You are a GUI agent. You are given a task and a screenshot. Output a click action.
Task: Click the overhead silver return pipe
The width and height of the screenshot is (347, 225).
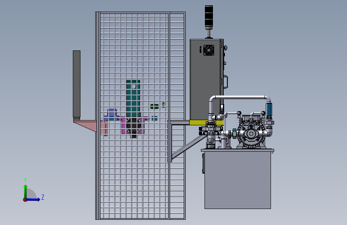pos(240,98)
